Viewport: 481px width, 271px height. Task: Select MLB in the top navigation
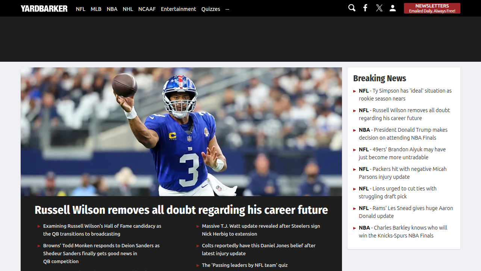[96, 9]
